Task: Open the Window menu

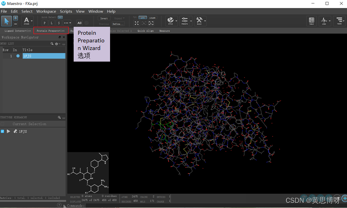Action: tap(96, 11)
